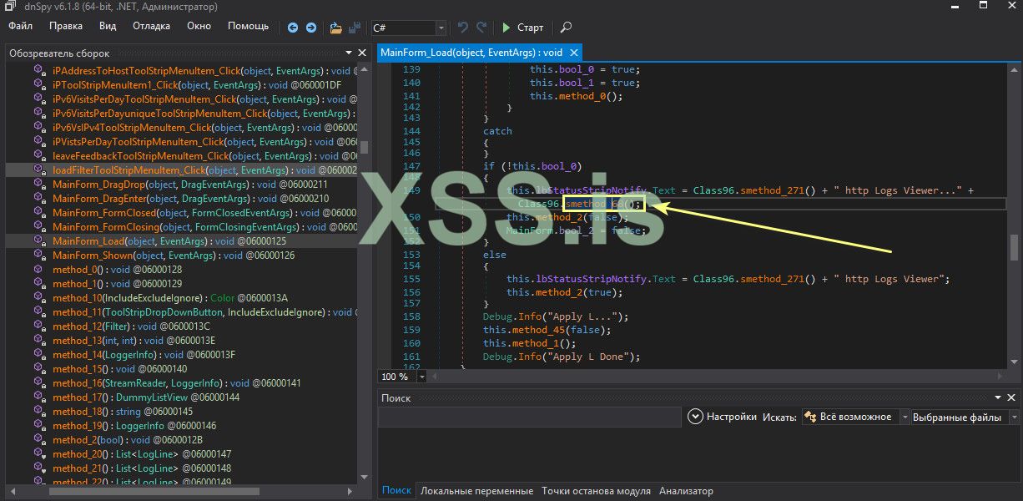Click the navigate back arrow icon
1023x501 pixels.
click(293, 28)
